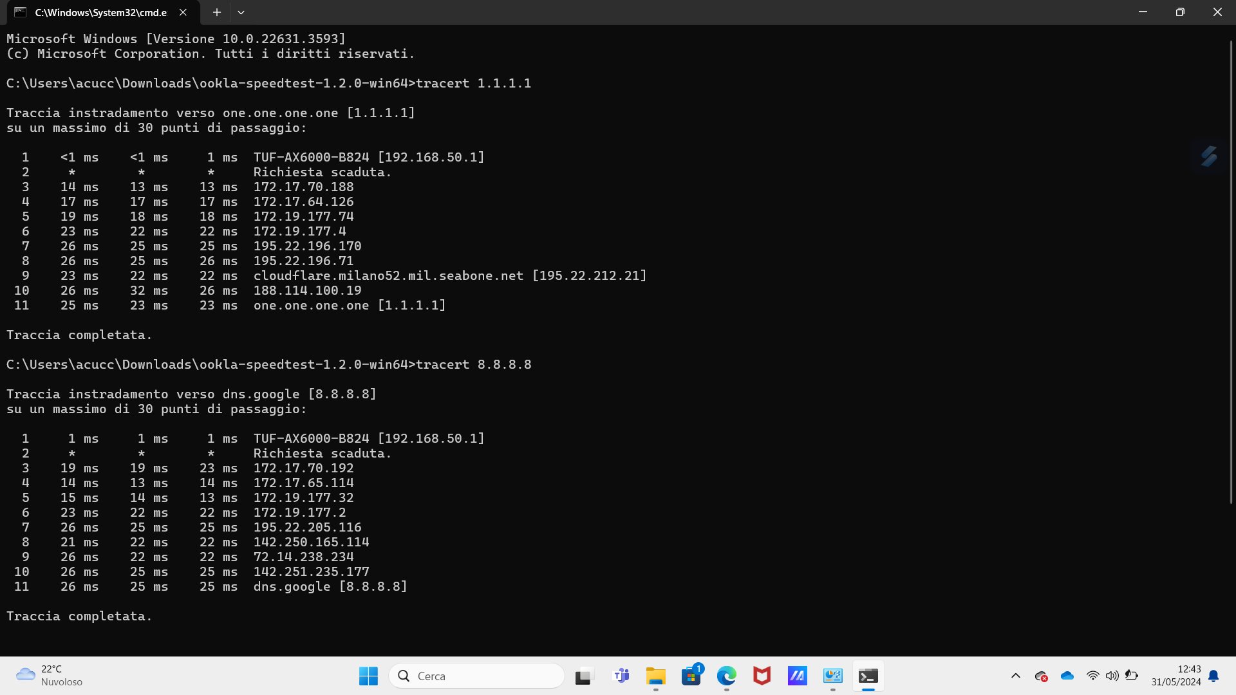Click the blue overlay icon at the right edge
The height and width of the screenshot is (695, 1236).
1209,156
